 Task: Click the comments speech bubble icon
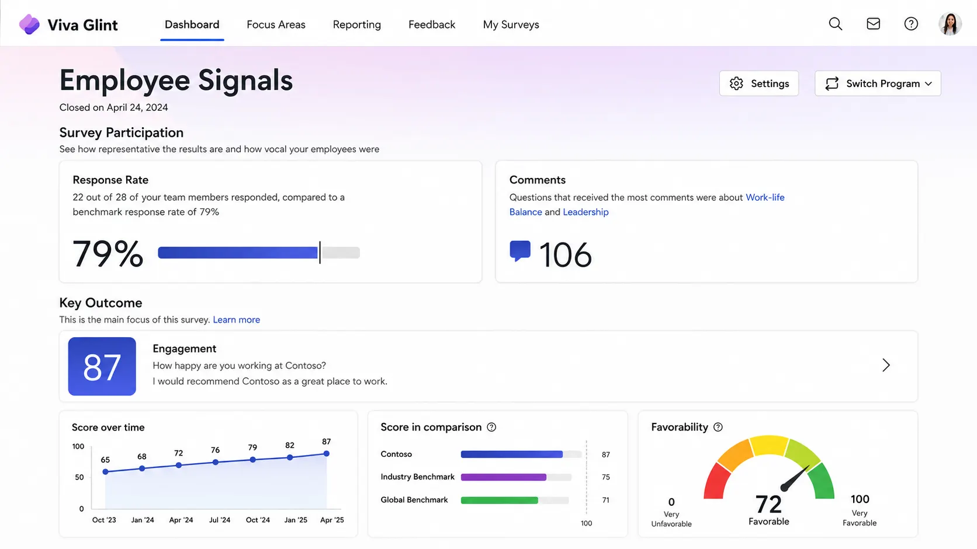point(520,251)
